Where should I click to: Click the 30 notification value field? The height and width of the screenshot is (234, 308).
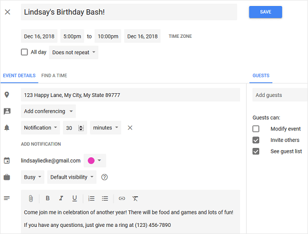75,128
